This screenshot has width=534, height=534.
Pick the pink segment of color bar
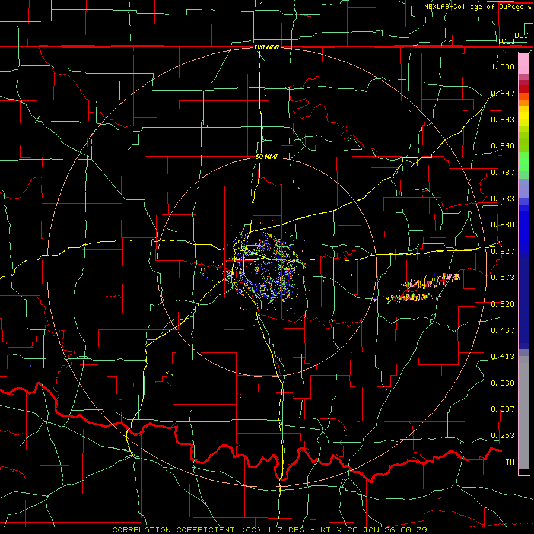(x=524, y=63)
